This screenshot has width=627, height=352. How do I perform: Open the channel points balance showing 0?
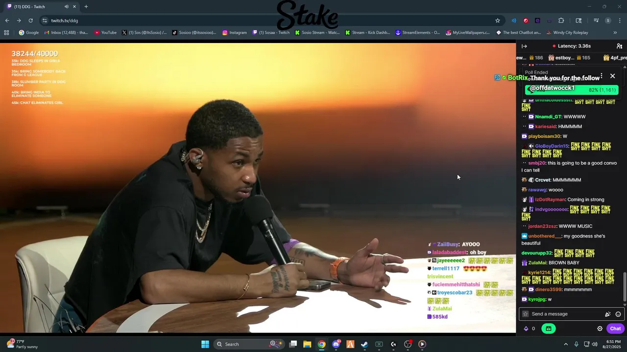coord(530,329)
